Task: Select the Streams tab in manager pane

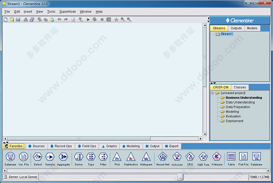Action: click(219, 28)
